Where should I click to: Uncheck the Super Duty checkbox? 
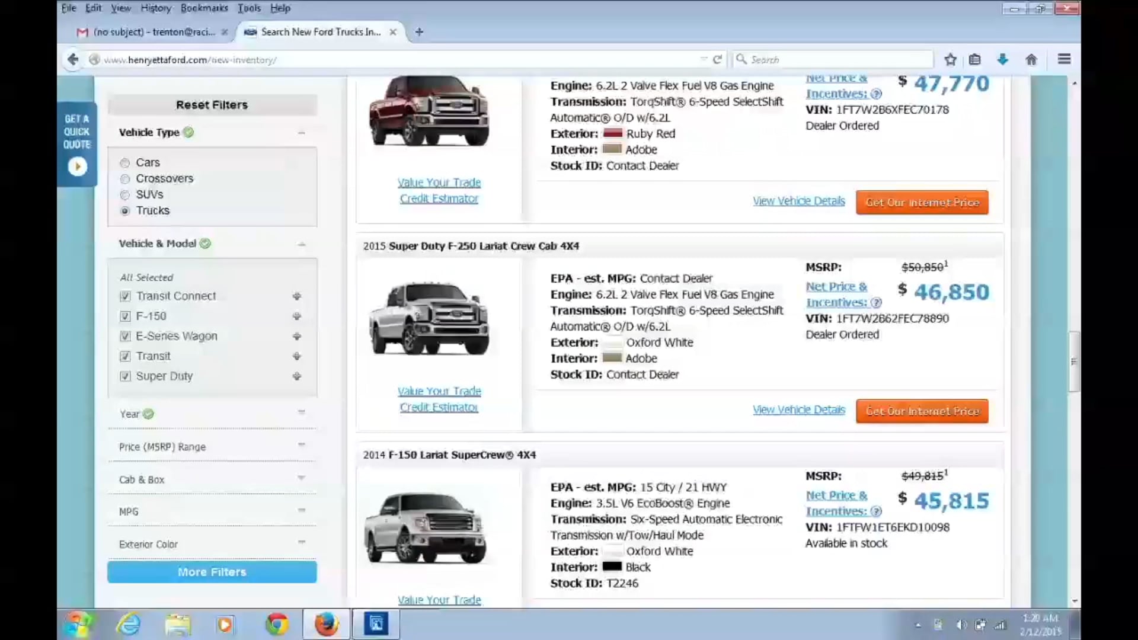coord(125,376)
